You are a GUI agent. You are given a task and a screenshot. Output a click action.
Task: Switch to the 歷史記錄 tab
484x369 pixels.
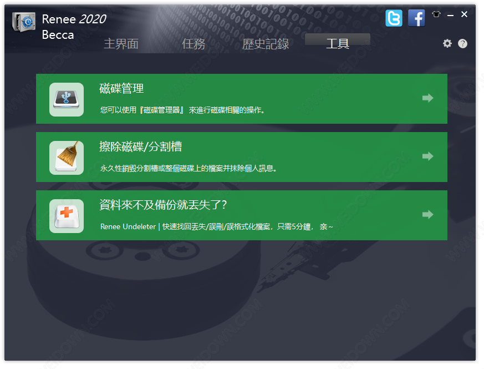(266, 44)
